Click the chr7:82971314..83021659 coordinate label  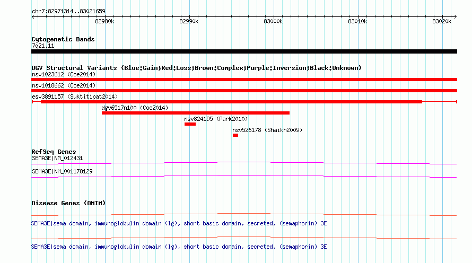tap(68, 12)
